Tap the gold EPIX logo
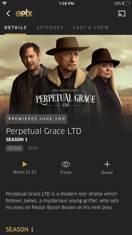The image size is (132, 235). pyautogui.click(x=24, y=13)
